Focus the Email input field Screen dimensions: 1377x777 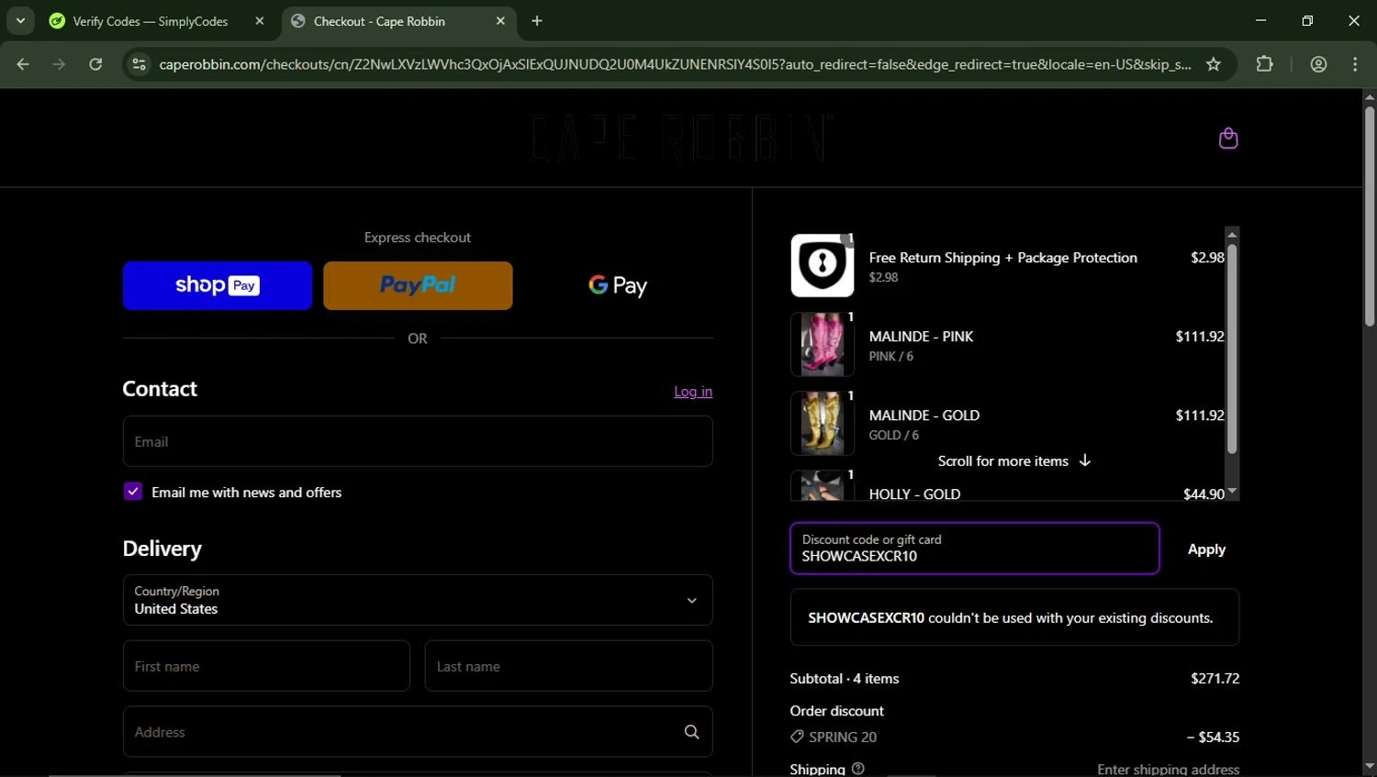coord(418,441)
